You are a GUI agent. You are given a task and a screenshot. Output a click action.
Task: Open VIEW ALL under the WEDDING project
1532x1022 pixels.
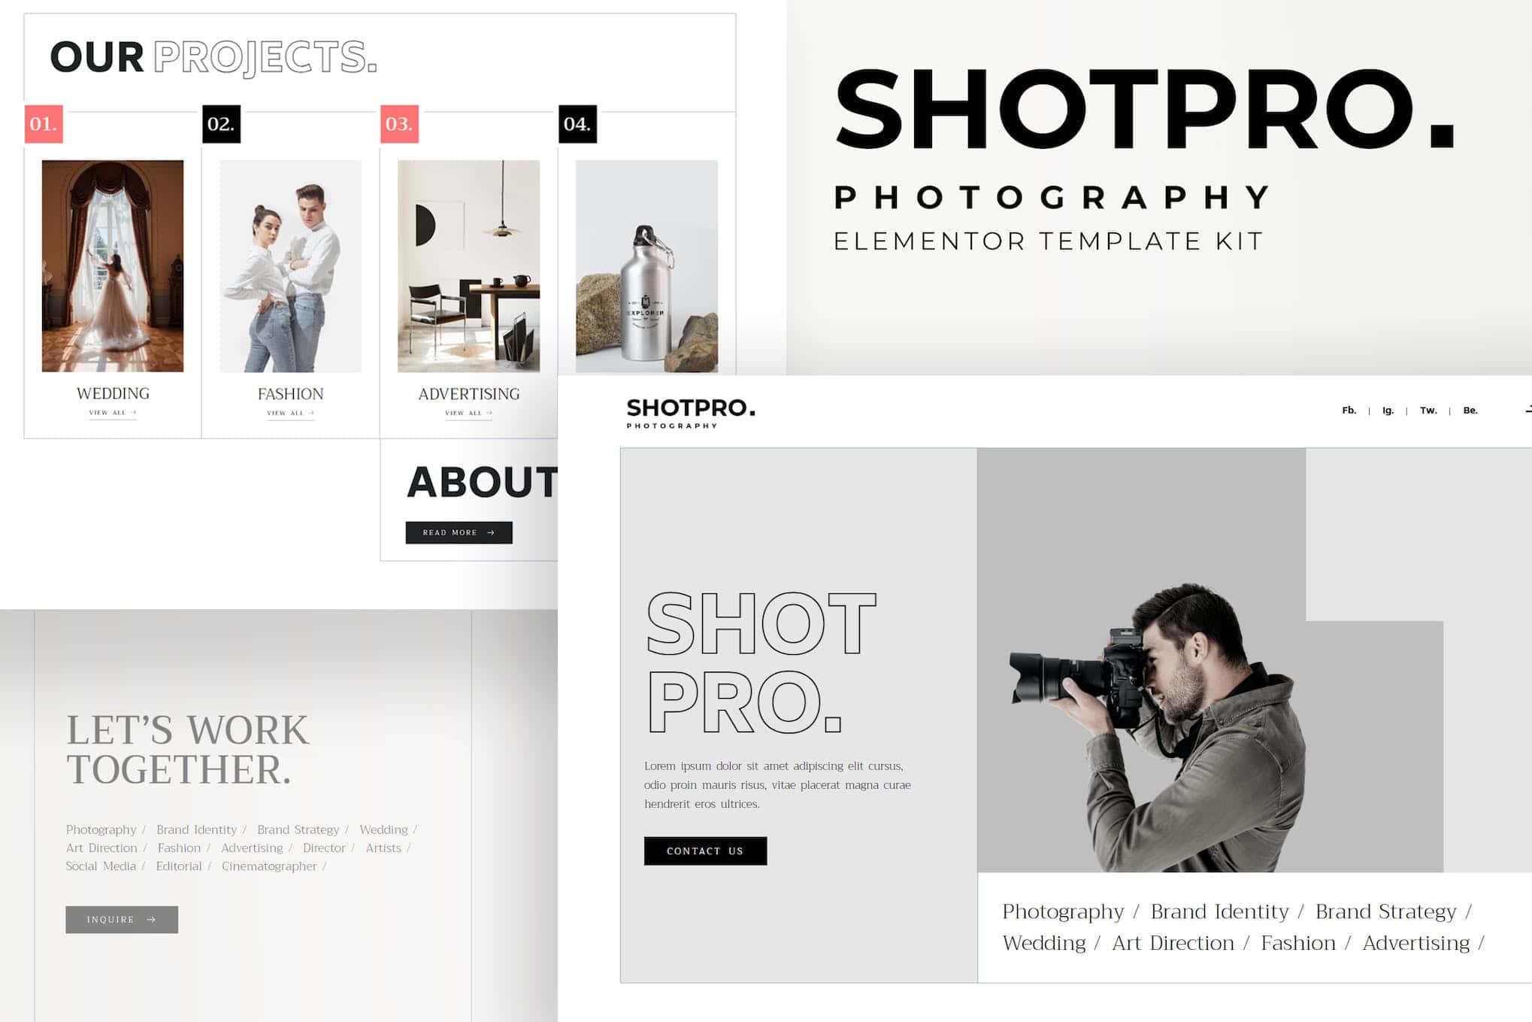coord(111,413)
